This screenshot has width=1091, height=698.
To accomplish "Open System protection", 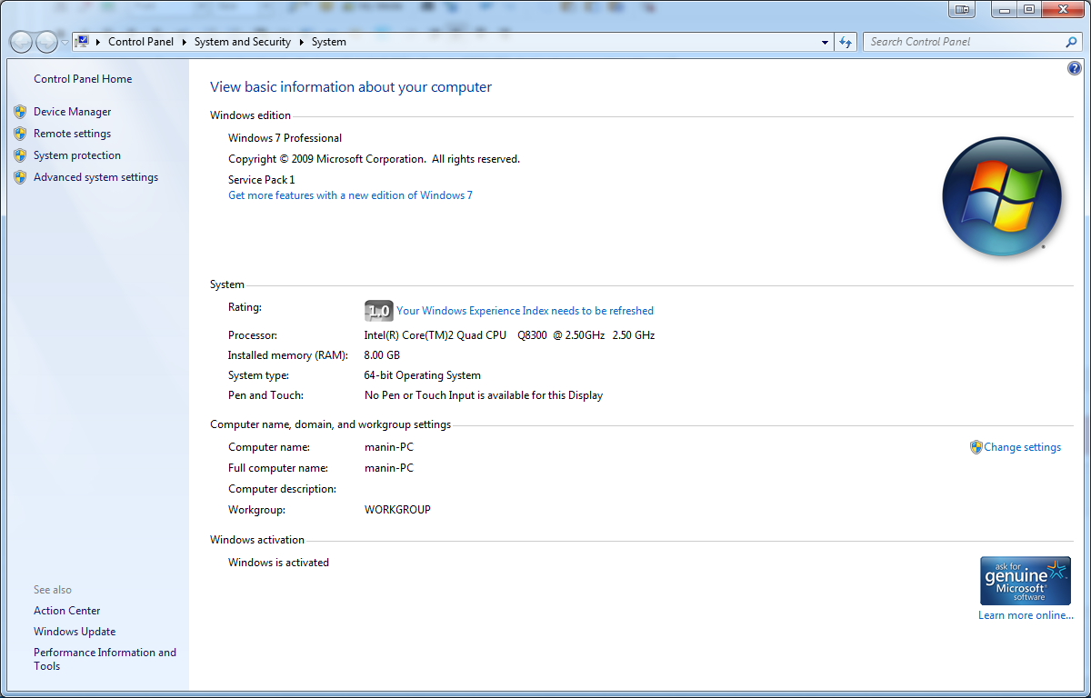I will pyautogui.click(x=77, y=155).
